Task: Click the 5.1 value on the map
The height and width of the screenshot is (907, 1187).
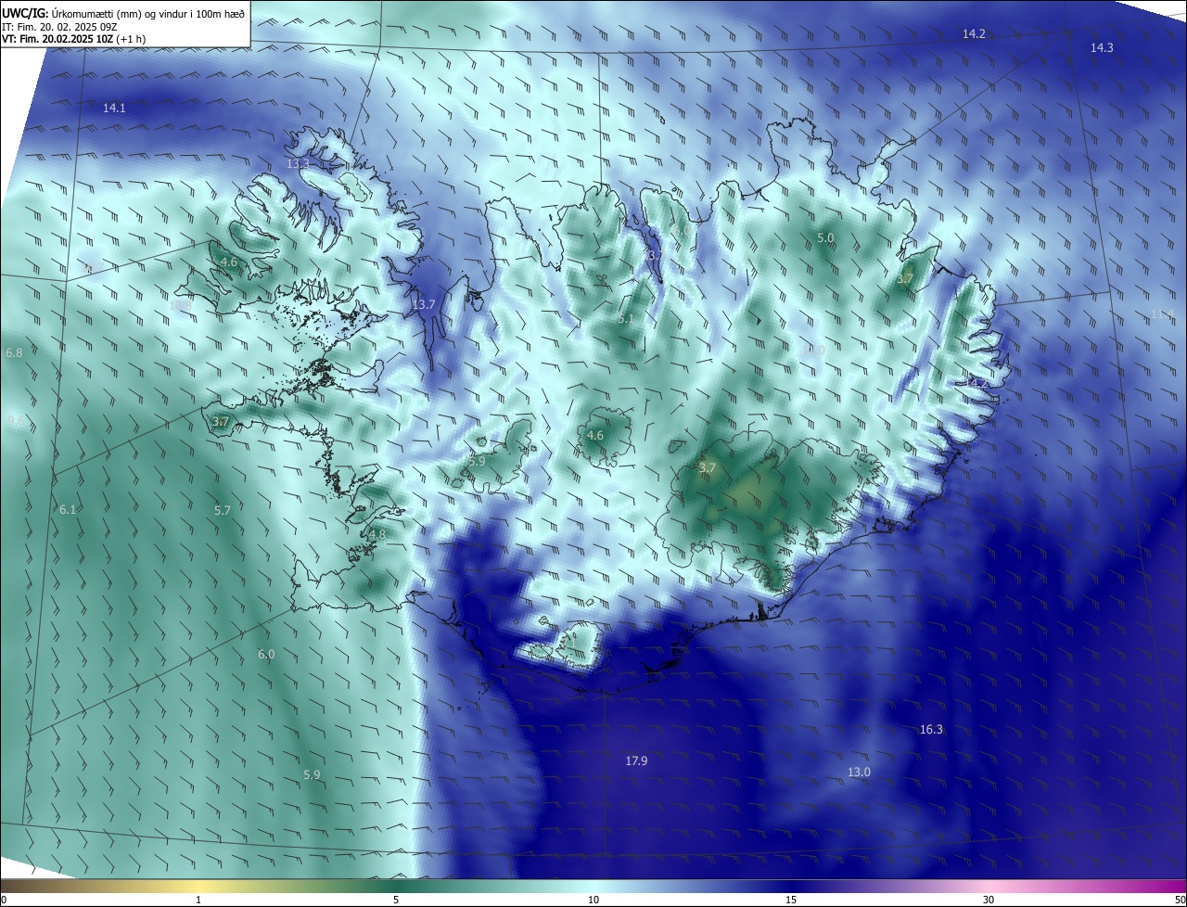Action: (x=626, y=319)
